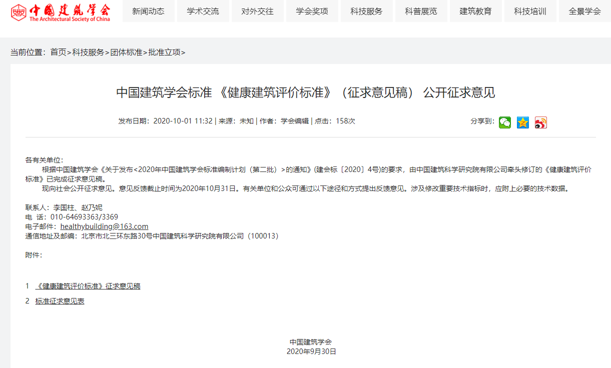Click the 作者：学会编辑 text
The width and height of the screenshot is (611, 368).
284,121
